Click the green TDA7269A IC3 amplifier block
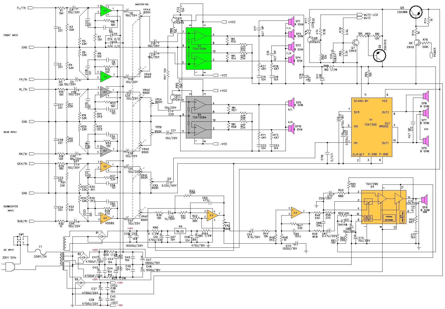The height and width of the screenshot is (309, 445). tap(199, 48)
